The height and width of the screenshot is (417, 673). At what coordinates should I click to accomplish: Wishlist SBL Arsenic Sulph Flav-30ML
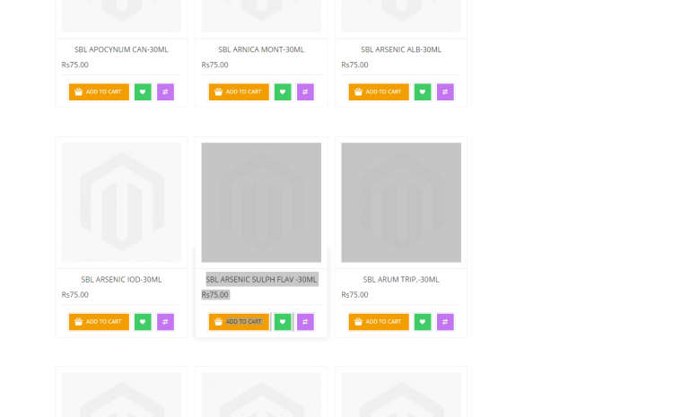[283, 321]
